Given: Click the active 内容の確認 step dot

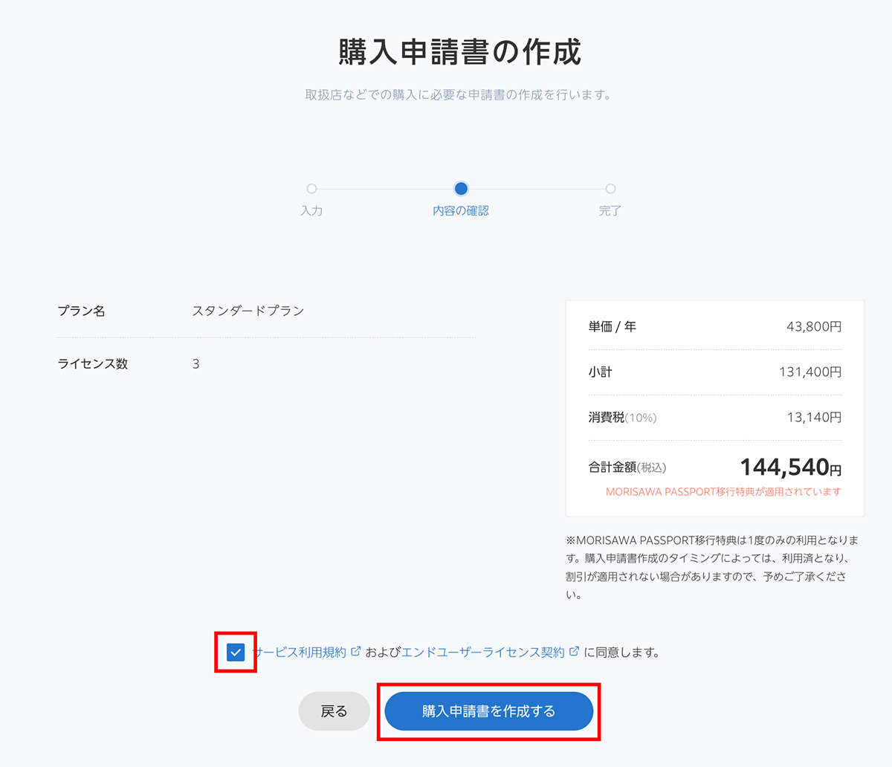Looking at the screenshot, I should [461, 189].
